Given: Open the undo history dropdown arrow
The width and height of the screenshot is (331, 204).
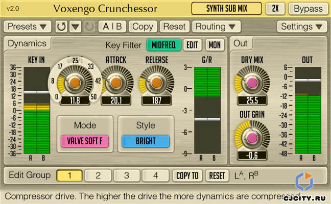Looking at the screenshot, I should 75,27.
